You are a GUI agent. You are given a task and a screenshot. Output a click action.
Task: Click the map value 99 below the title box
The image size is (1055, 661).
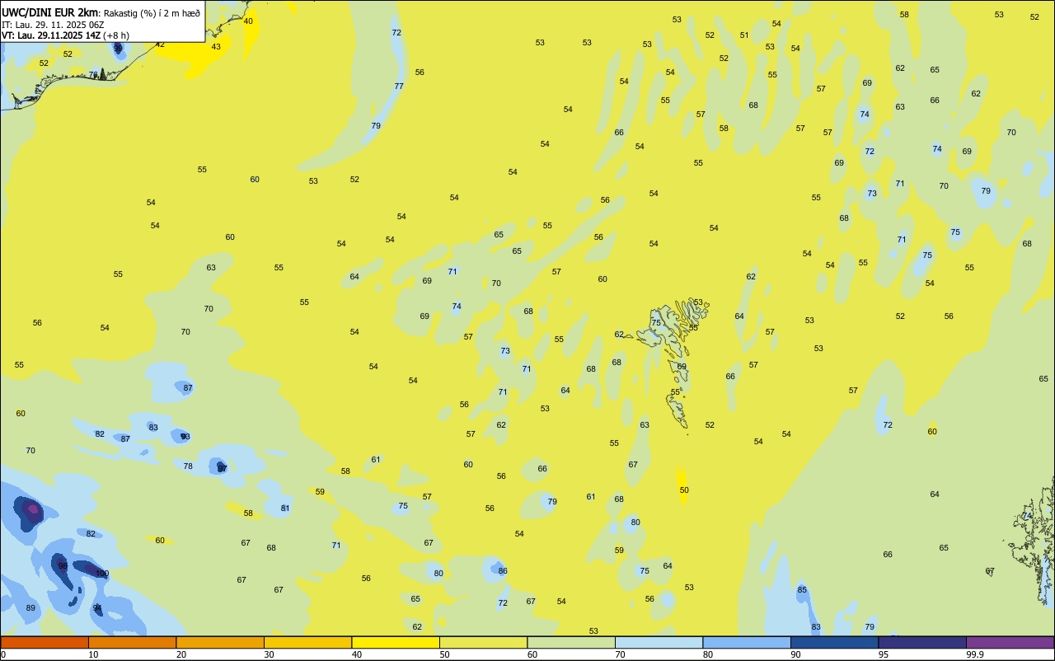pyautogui.click(x=118, y=49)
